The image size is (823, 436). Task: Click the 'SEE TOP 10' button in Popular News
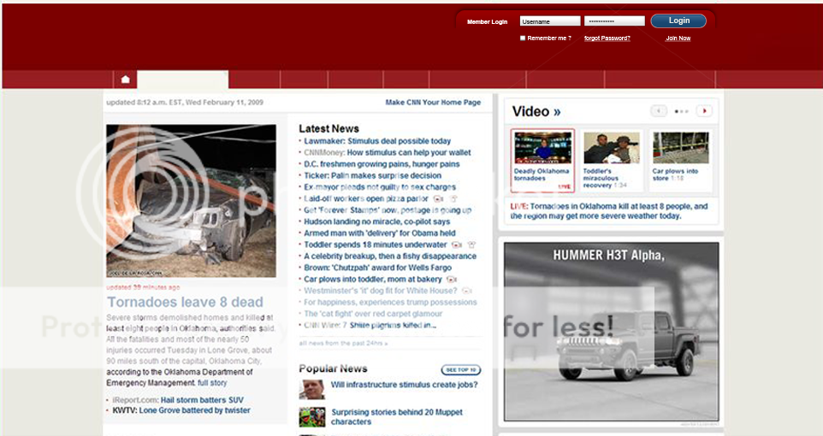461,370
